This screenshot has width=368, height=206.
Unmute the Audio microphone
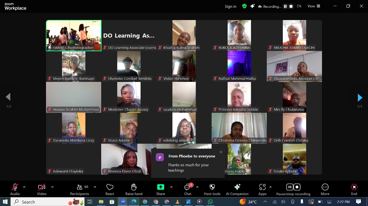[15, 187]
